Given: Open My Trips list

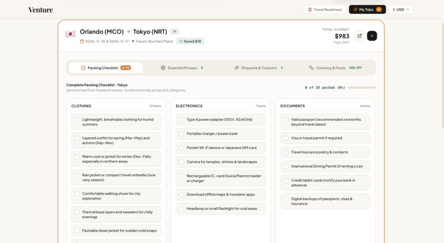Looking at the screenshot, I should (x=367, y=9).
